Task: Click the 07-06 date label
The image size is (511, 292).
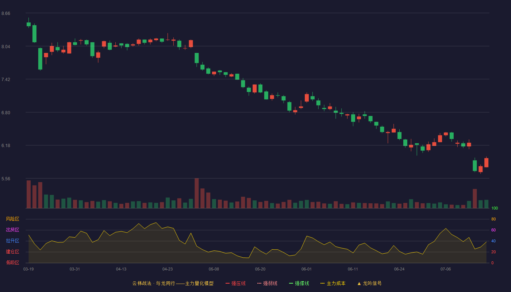Action: tap(446, 269)
